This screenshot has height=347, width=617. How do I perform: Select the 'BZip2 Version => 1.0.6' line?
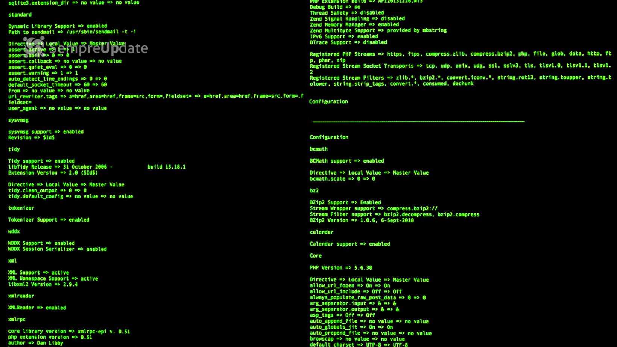click(362, 220)
